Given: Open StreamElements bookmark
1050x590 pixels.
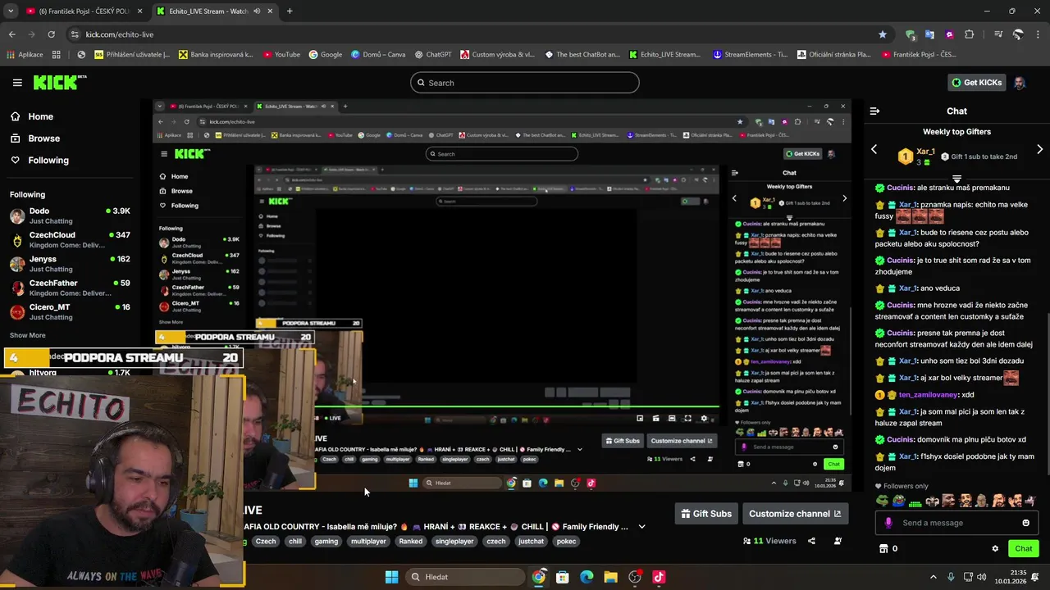Looking at the screenshot, I should click(750, 55).
